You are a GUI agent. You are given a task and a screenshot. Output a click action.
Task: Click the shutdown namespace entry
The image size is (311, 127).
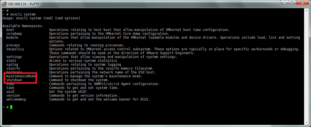(x=14, y=80)
